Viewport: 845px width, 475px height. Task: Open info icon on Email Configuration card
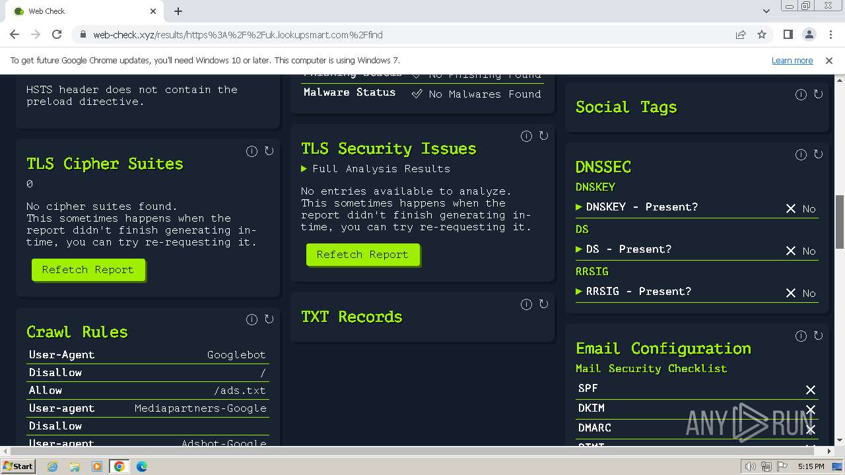coord(801,336)
